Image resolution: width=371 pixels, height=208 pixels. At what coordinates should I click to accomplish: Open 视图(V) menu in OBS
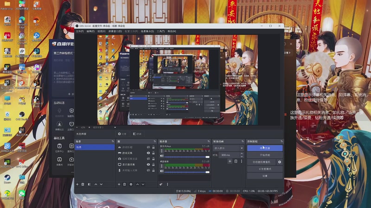point(102,31)
